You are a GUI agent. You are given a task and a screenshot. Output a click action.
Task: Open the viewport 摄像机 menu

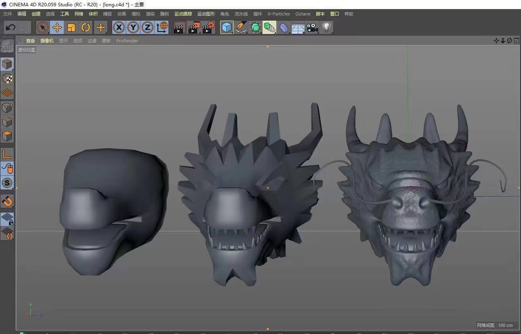(x=47, y=41)
